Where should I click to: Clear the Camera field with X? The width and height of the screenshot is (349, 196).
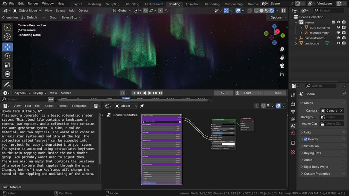point(341,111)
